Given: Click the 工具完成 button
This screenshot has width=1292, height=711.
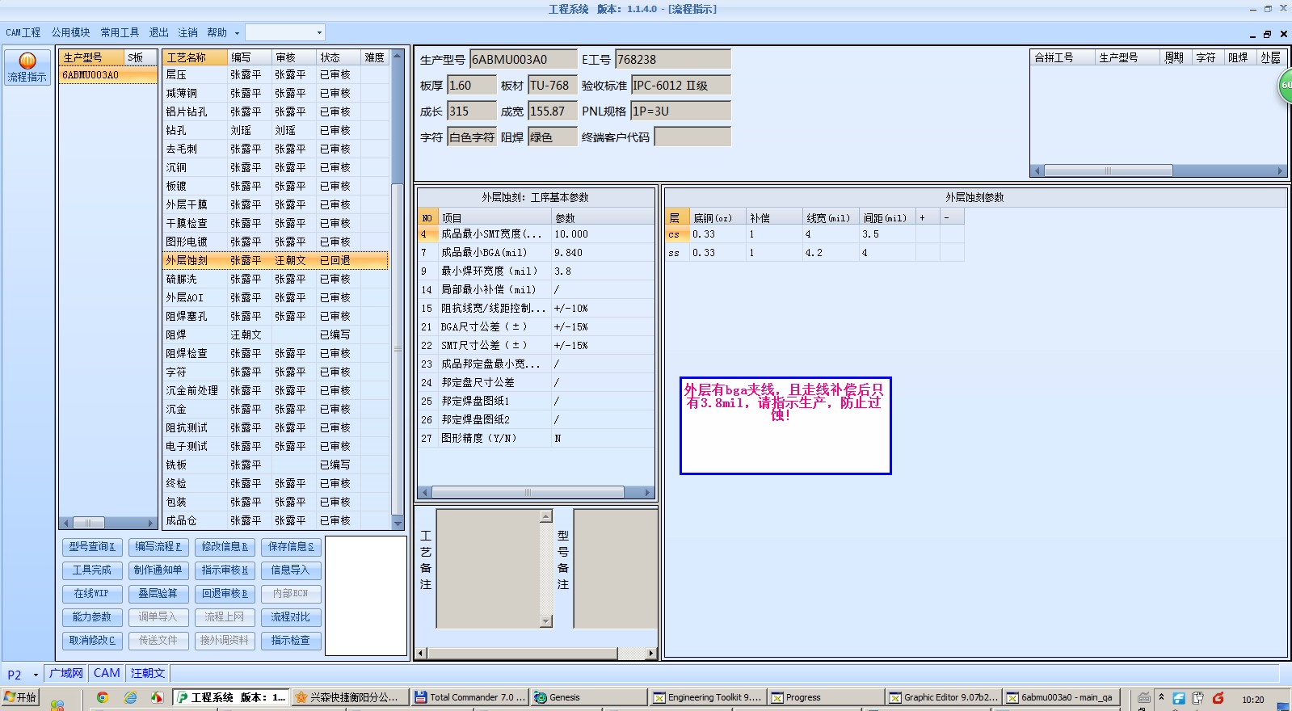Looking at the screenshot, I should (x=92, y=570).
